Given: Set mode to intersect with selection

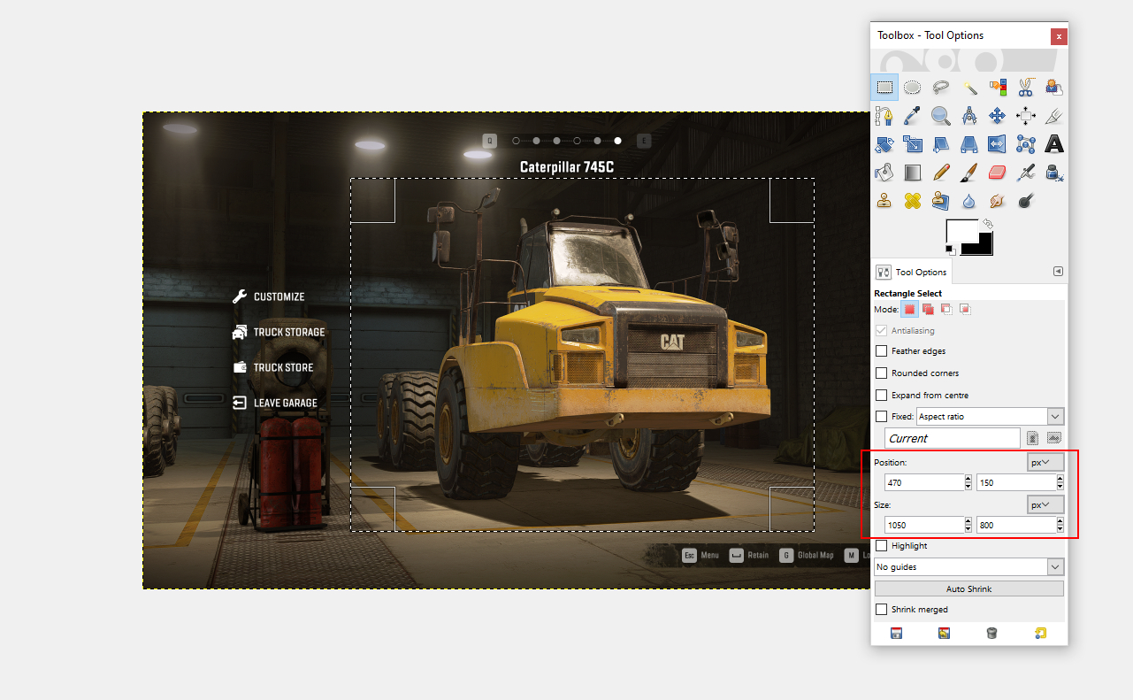Looking at the screenshot, I should click(965, 309).
